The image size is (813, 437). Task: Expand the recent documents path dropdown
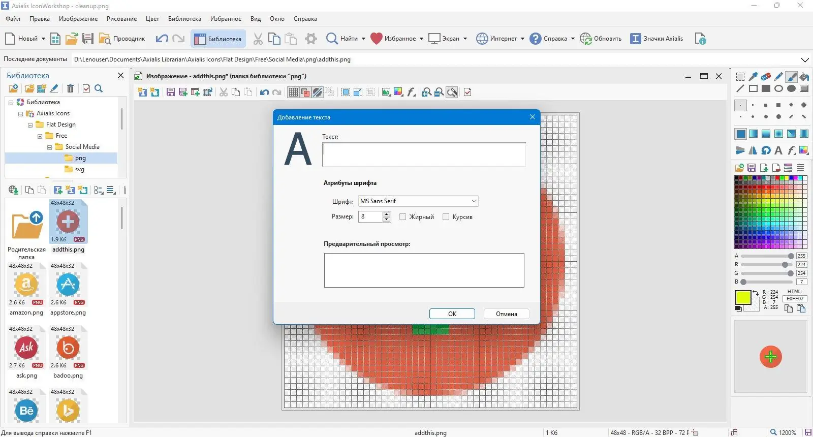(805, 59)
